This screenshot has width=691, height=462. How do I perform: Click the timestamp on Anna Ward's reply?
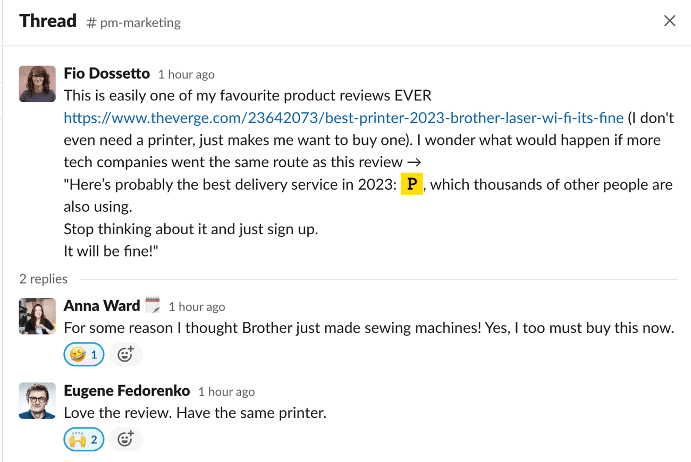197,307
